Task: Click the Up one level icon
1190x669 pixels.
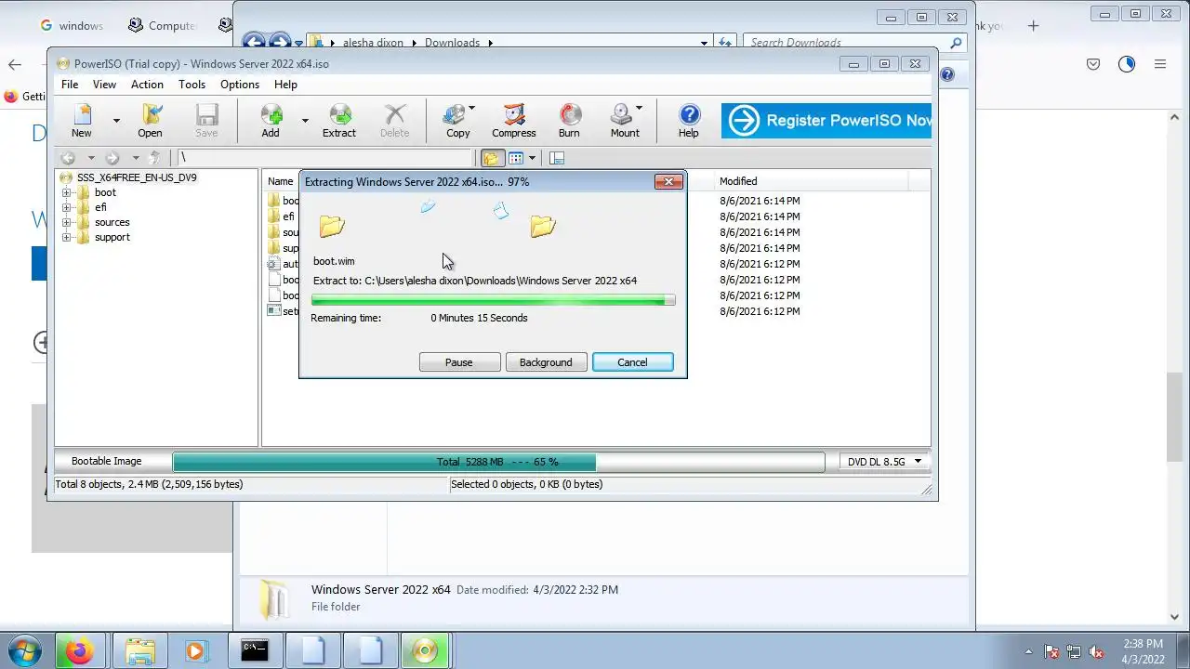Action: tap(155, 158)
